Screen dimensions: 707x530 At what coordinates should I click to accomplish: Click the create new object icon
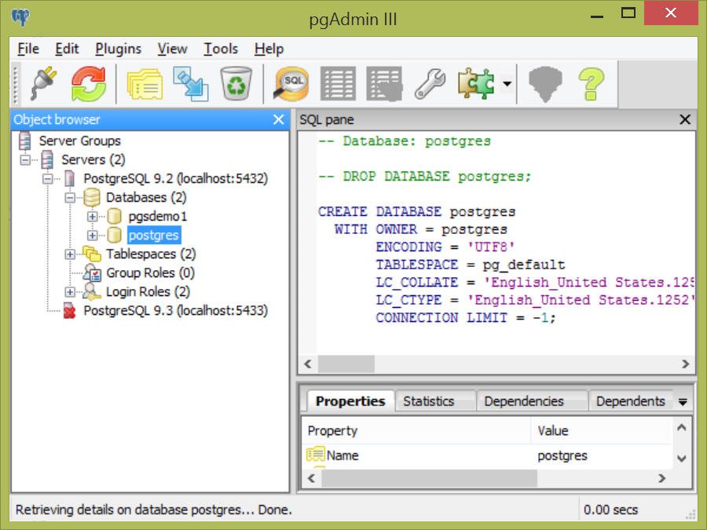pos(191,84)
